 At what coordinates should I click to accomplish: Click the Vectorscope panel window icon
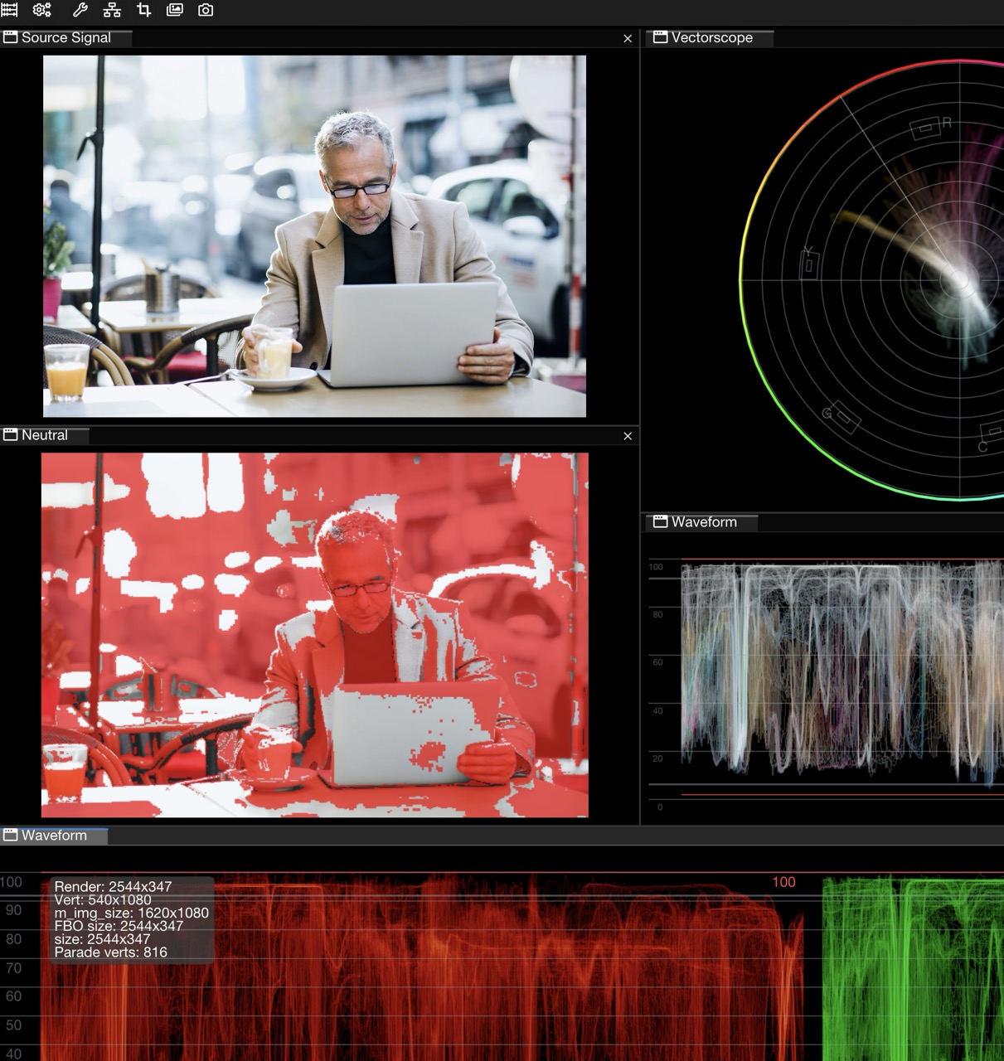coord(661,37)
